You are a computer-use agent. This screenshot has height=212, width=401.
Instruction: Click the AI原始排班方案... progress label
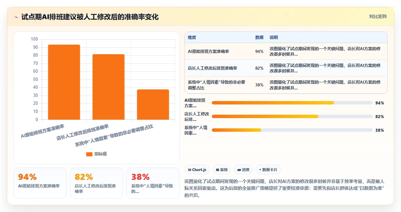coord(195,103)
